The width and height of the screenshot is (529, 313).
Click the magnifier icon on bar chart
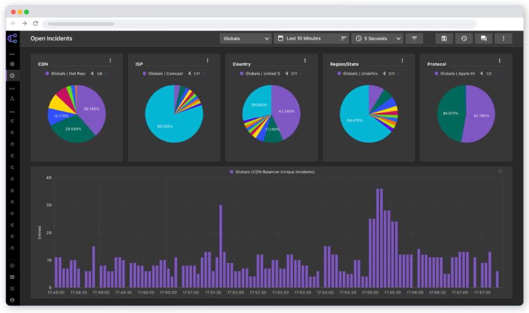tap(500, 172)
